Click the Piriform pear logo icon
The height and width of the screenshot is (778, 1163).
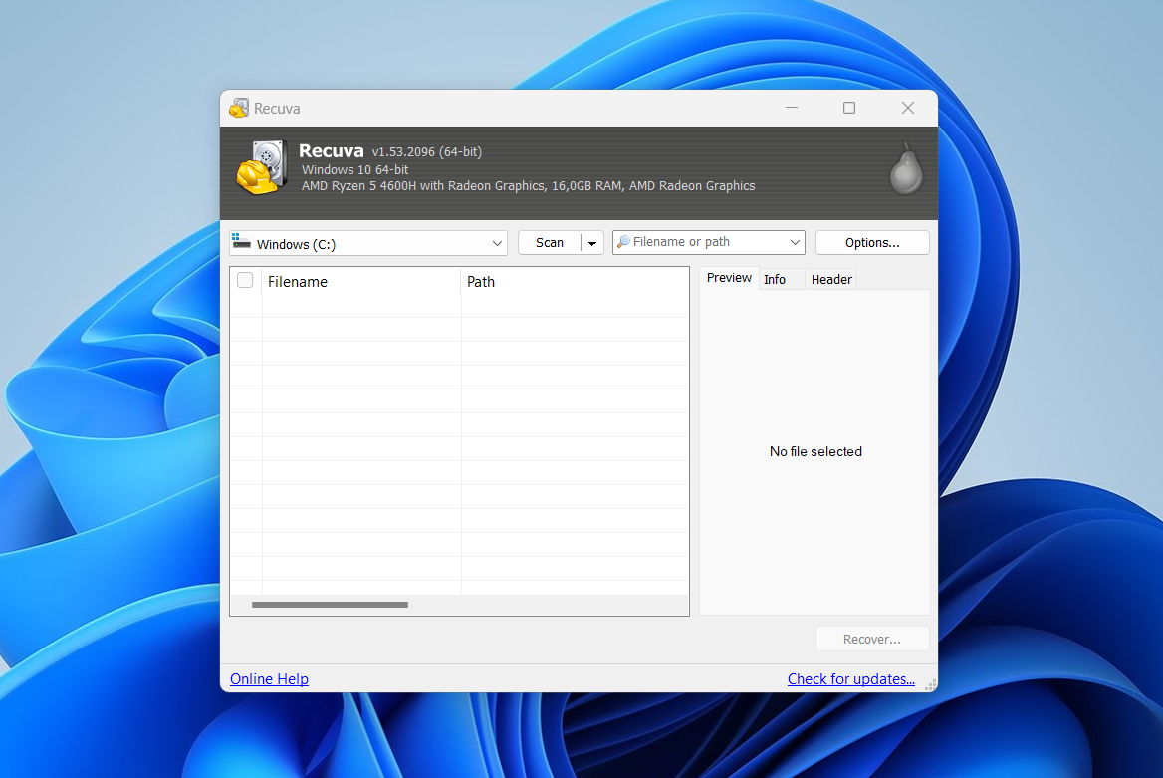click(x=906, y=169)
